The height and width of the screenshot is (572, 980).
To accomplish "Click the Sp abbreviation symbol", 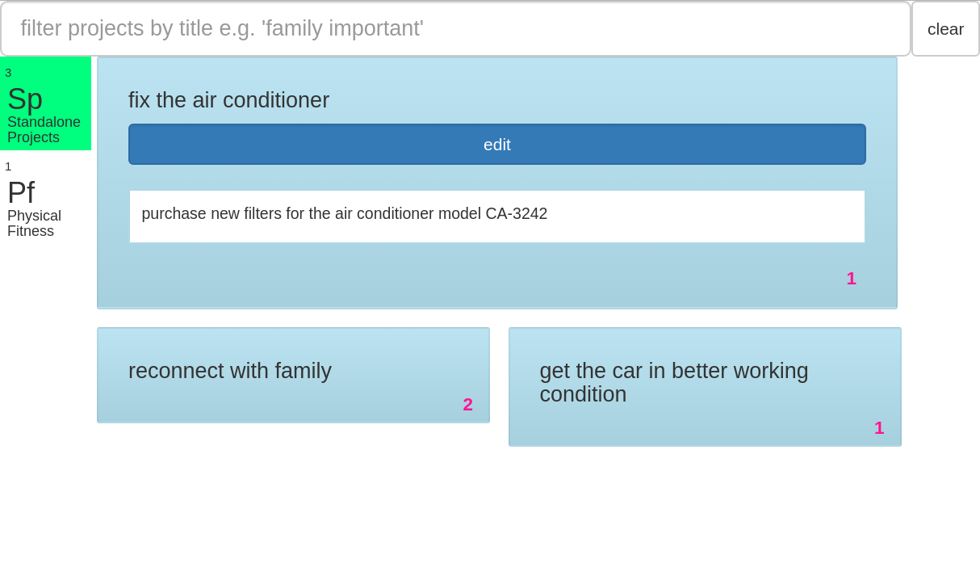I will pos(25,99).
